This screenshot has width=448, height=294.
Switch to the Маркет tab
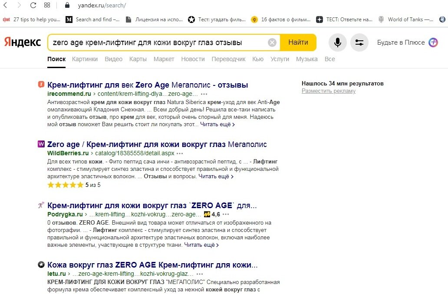(164, 59)
